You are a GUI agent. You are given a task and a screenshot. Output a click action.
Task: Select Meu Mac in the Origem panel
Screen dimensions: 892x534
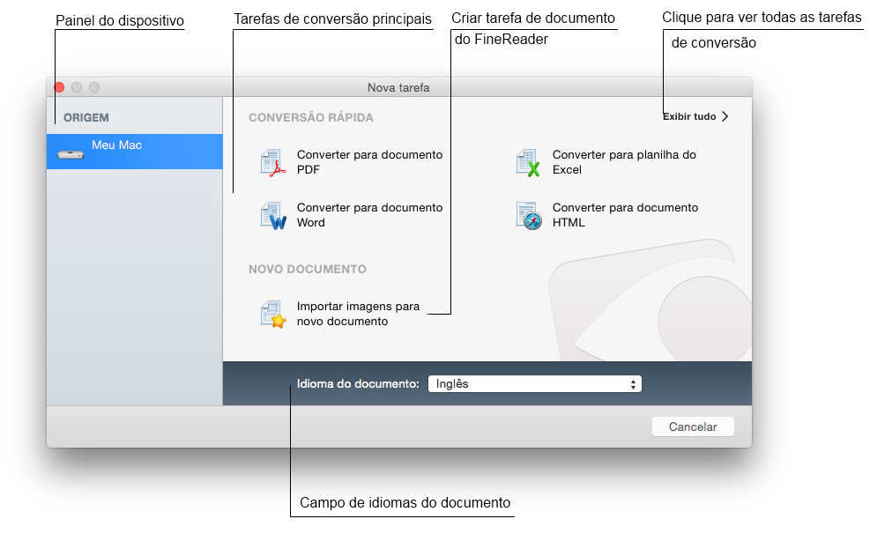(x=134, y=152)
